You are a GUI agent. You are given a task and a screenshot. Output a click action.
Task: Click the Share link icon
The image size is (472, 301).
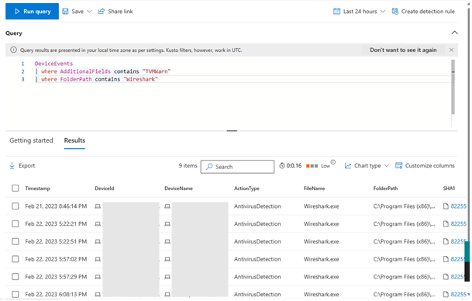102,12
